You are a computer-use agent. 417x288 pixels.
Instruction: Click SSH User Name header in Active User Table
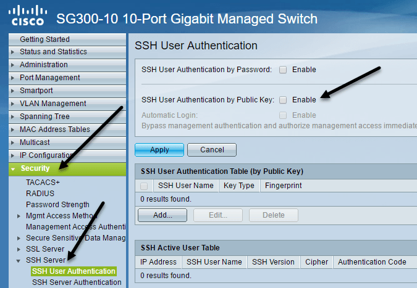click(x=214, y=262)
